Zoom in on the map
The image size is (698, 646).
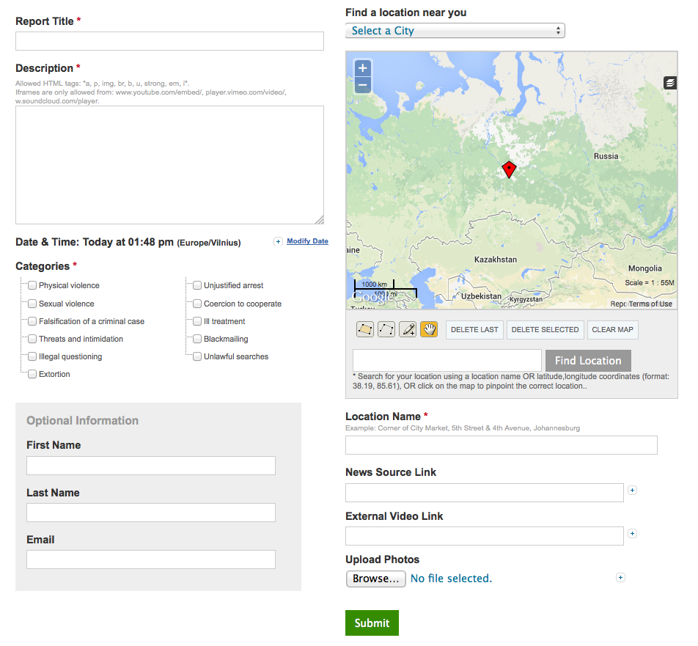[362, 68]
